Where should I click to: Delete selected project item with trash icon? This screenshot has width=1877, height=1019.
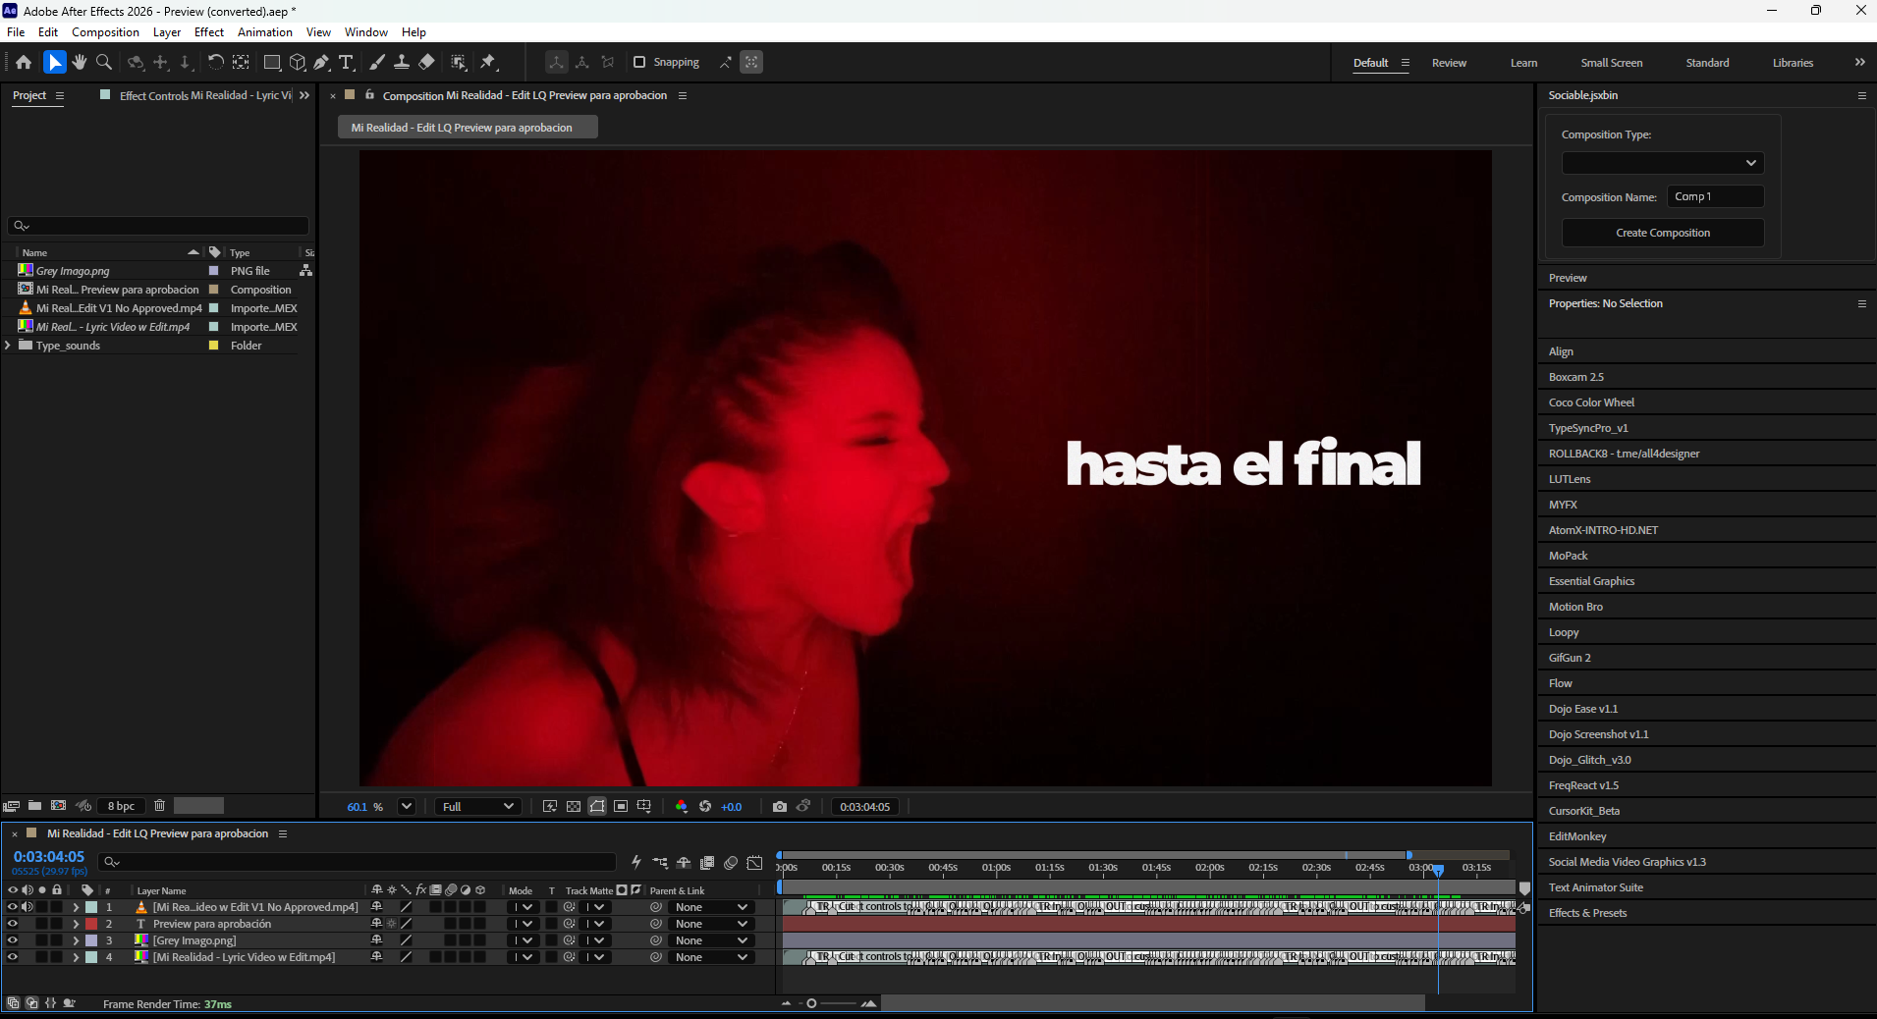click(159, 806)
